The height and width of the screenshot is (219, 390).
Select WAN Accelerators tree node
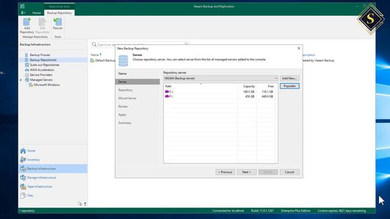click(x=42, y=70)
